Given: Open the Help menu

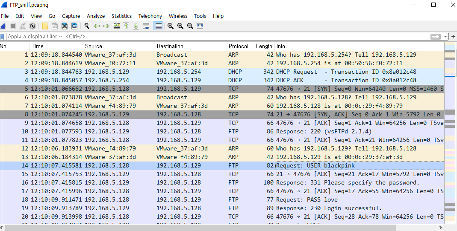Looking at the screenshot, I should 218,16.
